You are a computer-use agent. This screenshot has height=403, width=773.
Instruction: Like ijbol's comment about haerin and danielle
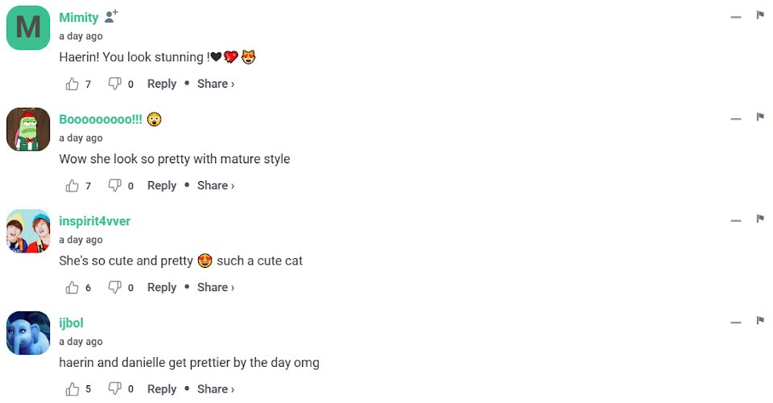72,389
